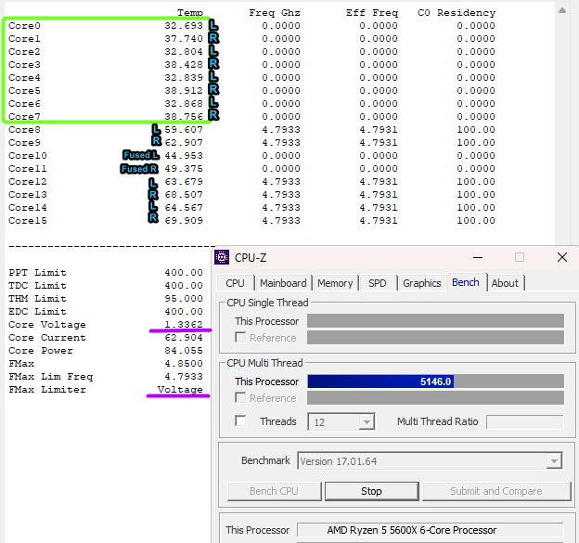
Task: Enable the Single Thread Reference checkbox
Action: point(240,337)
